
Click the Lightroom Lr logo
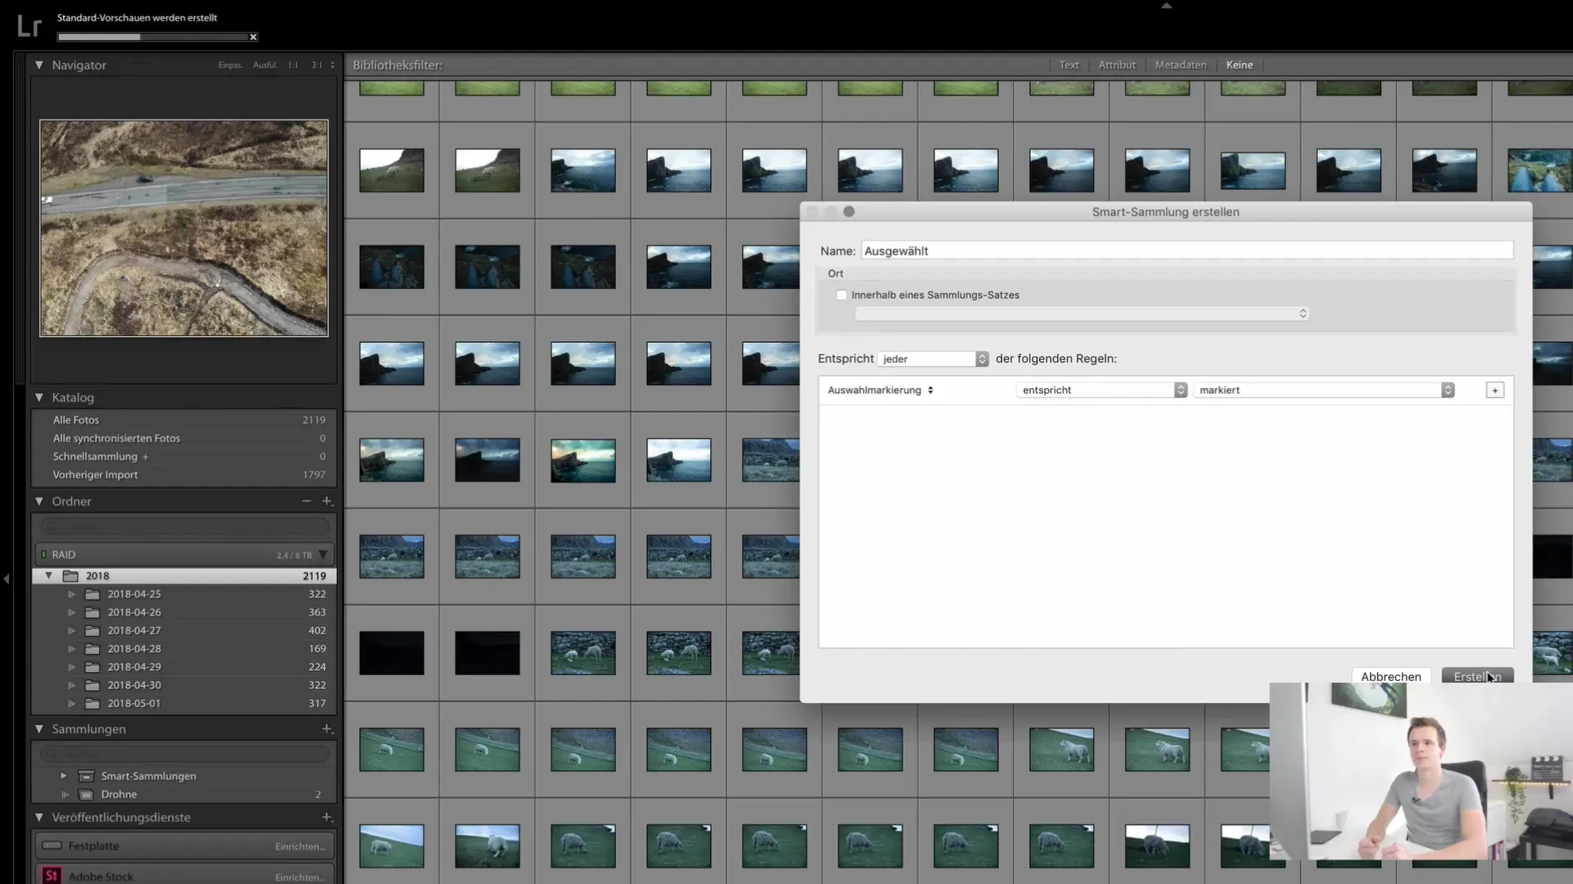click(29, 26)
